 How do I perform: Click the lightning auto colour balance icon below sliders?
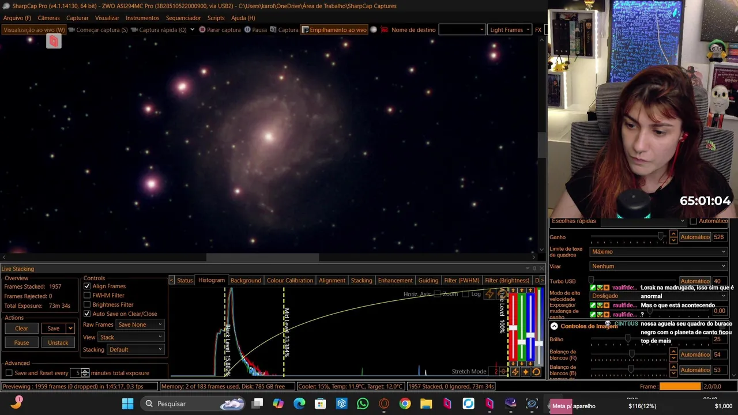click(515, 372)
